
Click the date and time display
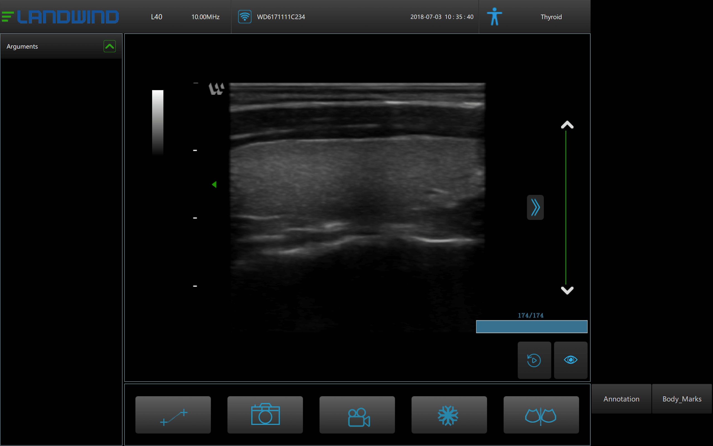click(x=442, y=17)
